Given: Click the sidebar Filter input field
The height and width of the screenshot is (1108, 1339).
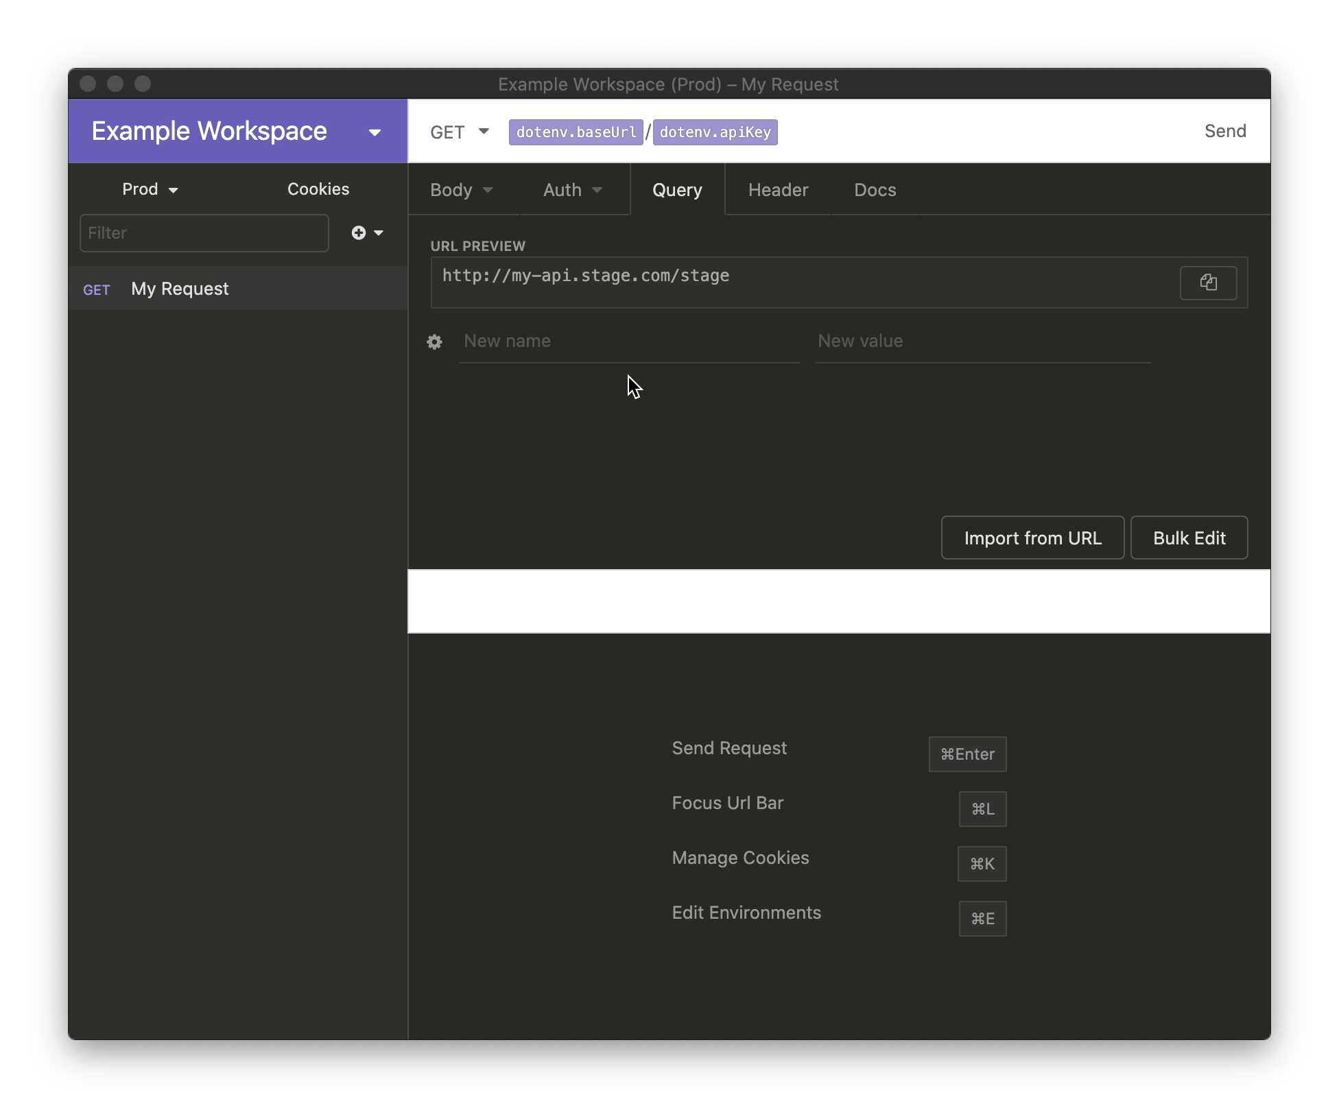Looking at the screenshot, I should click(x=204, y=233).
